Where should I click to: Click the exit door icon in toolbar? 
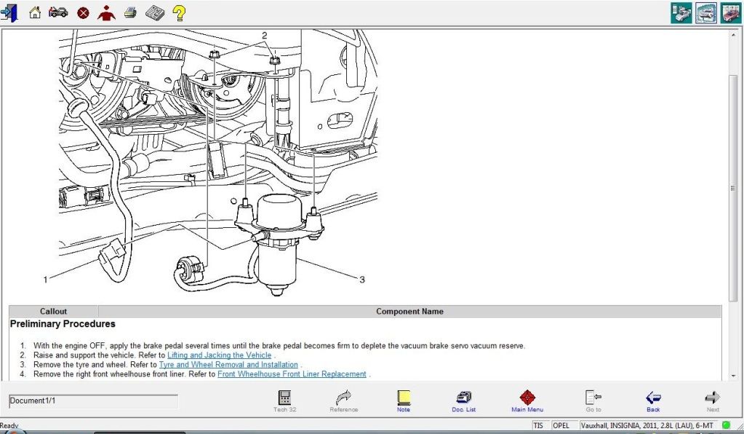click(x=9, y=12)
